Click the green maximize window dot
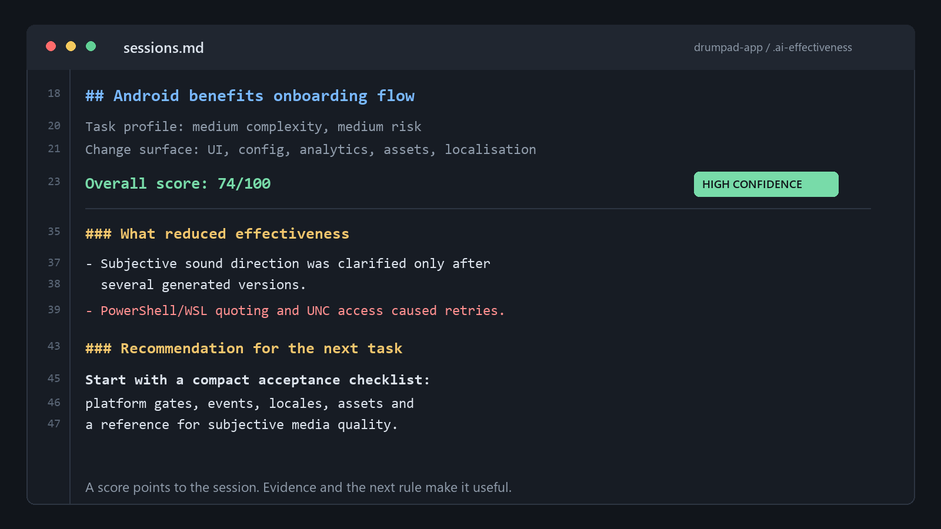 click(91, 46)
